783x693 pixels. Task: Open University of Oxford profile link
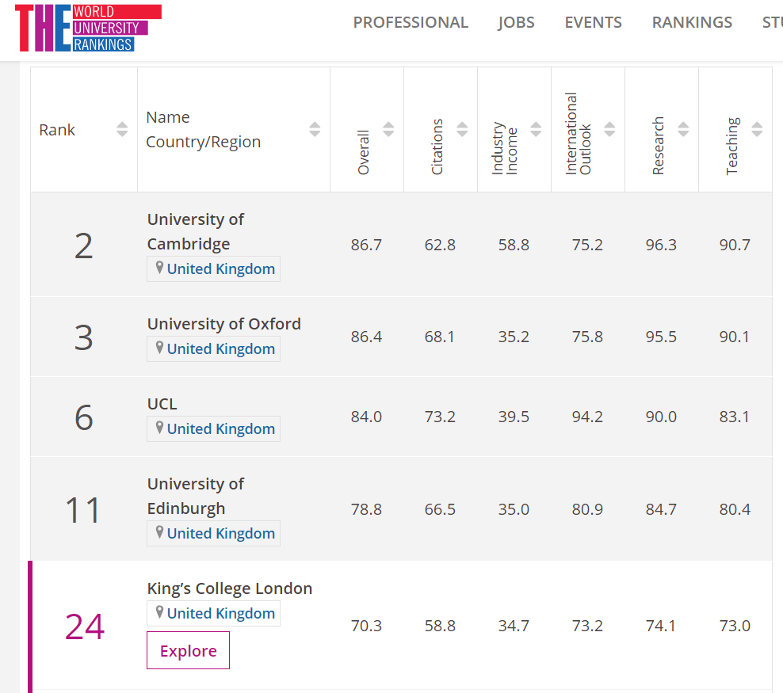tap(223, 324)
